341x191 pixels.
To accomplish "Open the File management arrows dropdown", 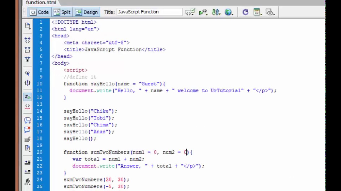I will (x=216, y=12).
